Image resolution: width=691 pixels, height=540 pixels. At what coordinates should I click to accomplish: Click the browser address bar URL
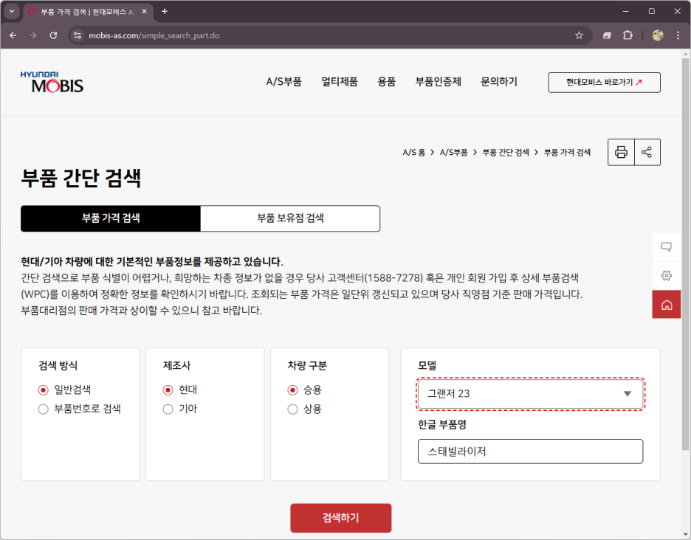click(x=154, y=35)
